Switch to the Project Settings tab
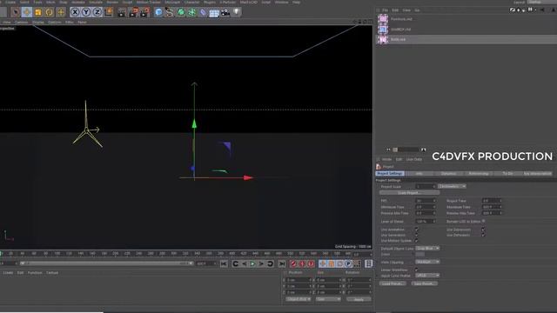Screen dimensions: 557x313 390,174
